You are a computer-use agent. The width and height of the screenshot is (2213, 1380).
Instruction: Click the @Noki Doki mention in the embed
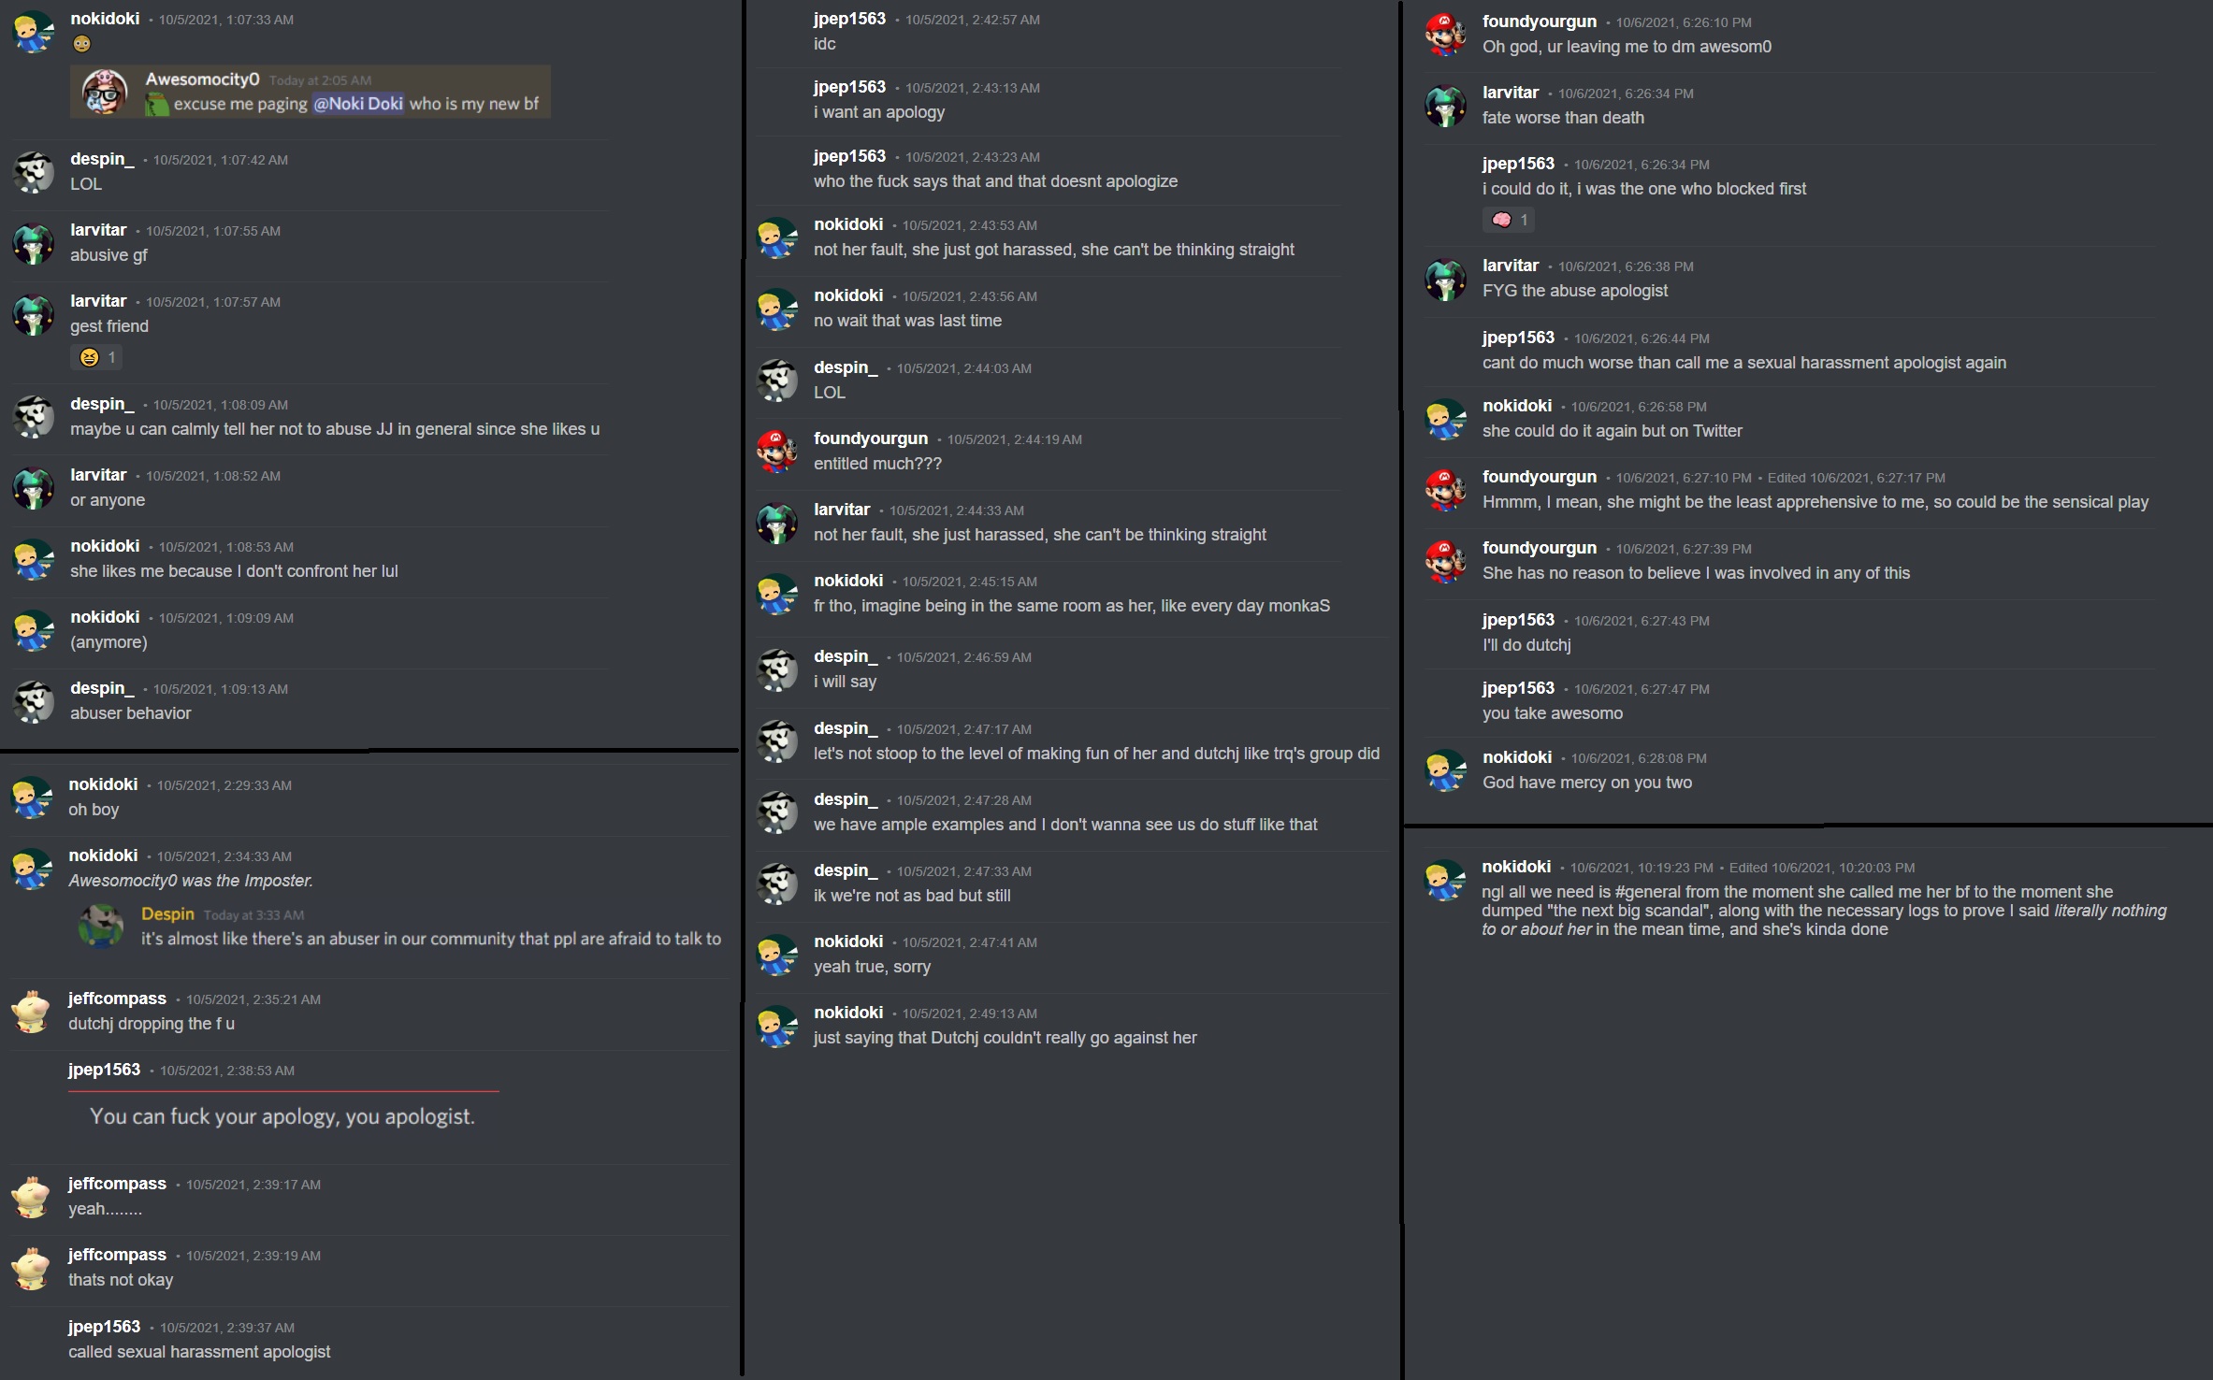point(358,104)
